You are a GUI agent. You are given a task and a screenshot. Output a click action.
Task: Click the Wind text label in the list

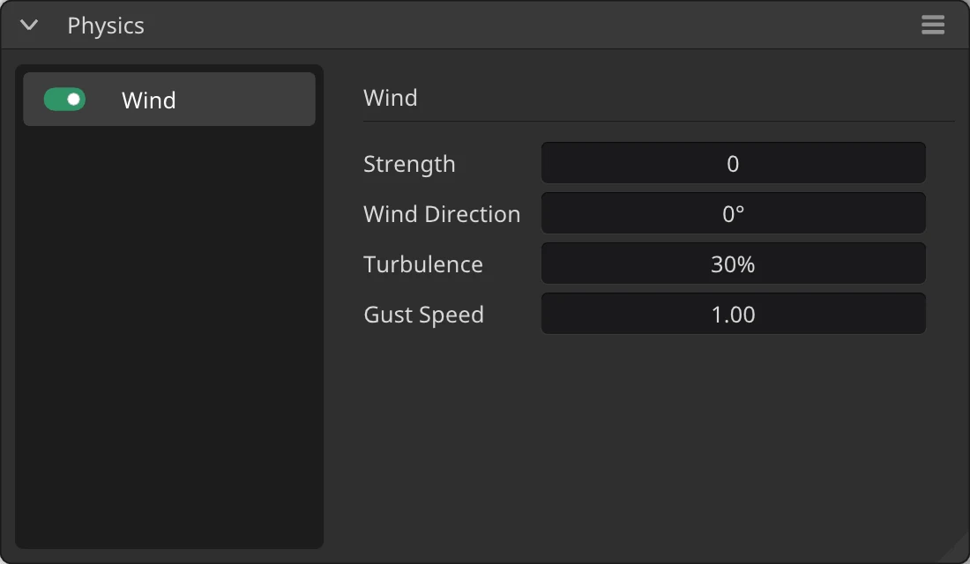[x=148, y=100]
